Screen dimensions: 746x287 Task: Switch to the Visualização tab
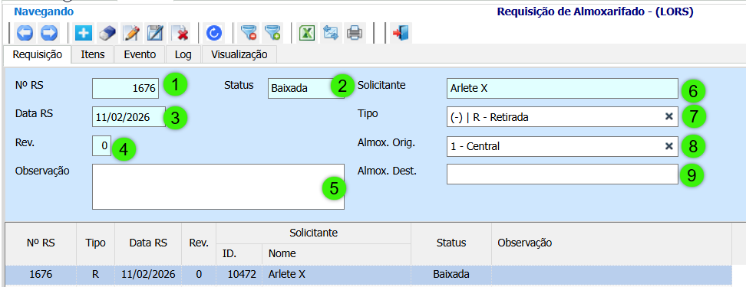click(x=239, y=54)
